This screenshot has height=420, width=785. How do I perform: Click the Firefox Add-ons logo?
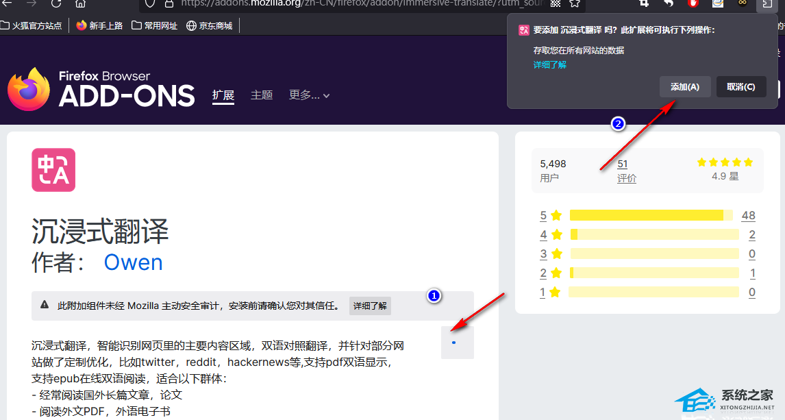pos(101,89)
